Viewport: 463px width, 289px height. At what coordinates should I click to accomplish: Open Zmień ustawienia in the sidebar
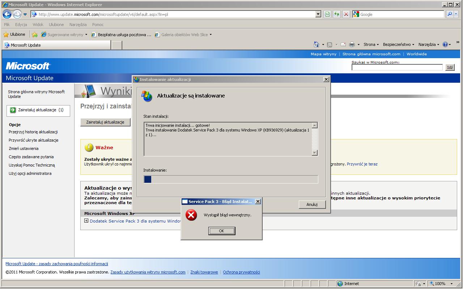tap(24, 148)
